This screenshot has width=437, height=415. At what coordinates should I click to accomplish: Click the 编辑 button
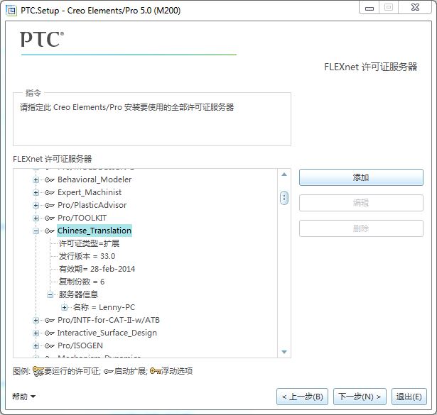click(x=361, y=203)
